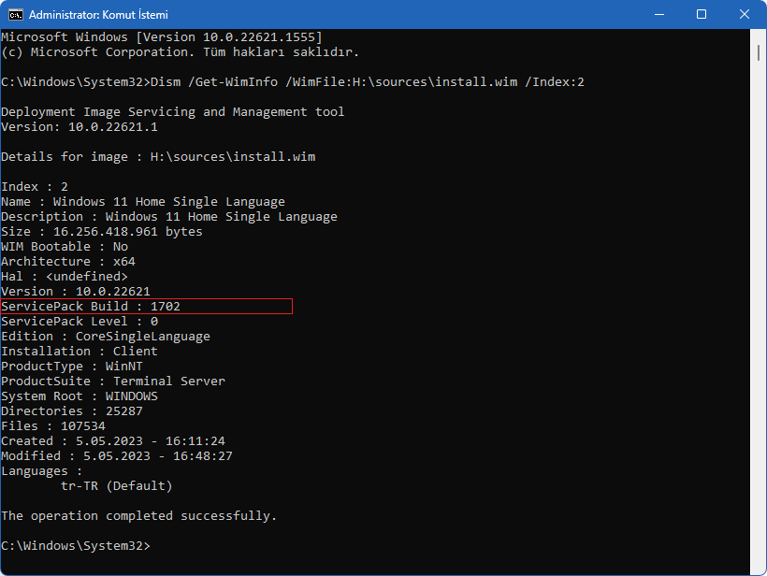
Task: Click the 'tr-TR (Default)' language entry
Action: point(117,486)
